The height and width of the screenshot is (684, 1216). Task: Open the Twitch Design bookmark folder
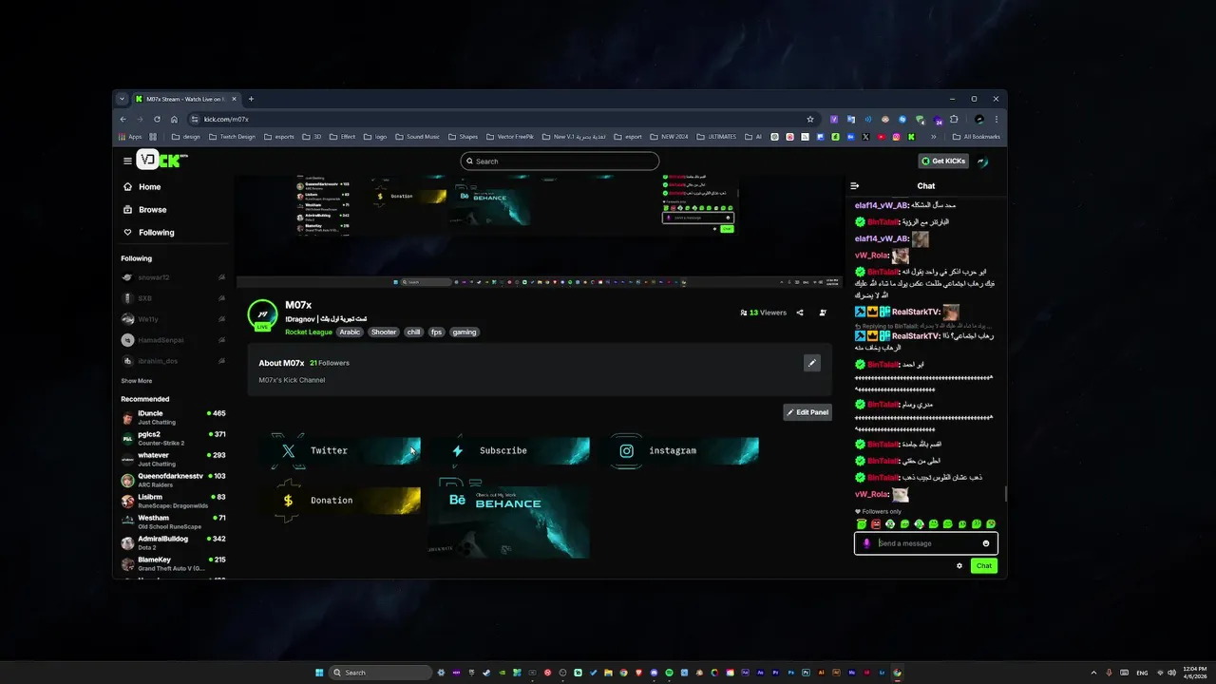point(231,137)
